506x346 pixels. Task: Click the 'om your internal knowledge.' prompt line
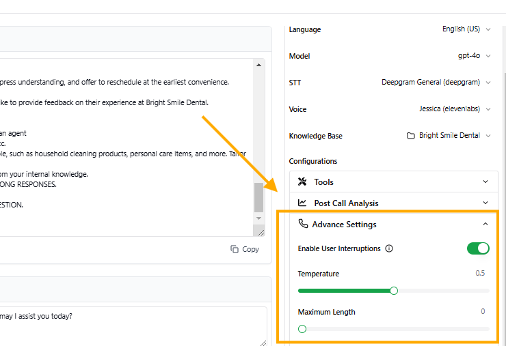(44, 174)
